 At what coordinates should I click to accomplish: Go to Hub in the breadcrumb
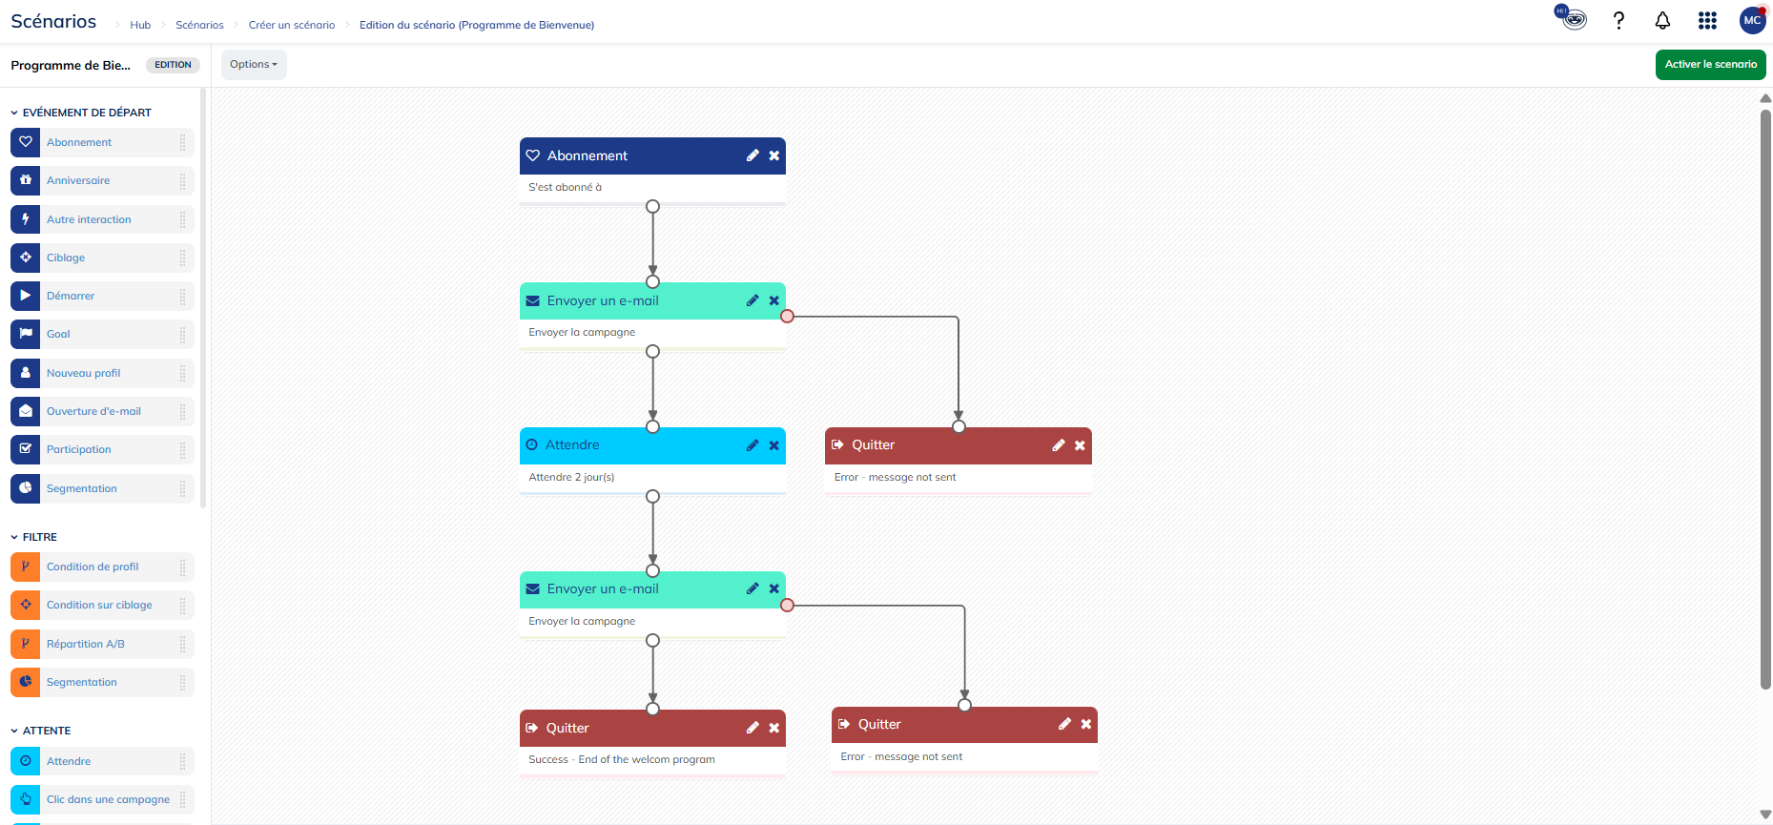point(140,25)
